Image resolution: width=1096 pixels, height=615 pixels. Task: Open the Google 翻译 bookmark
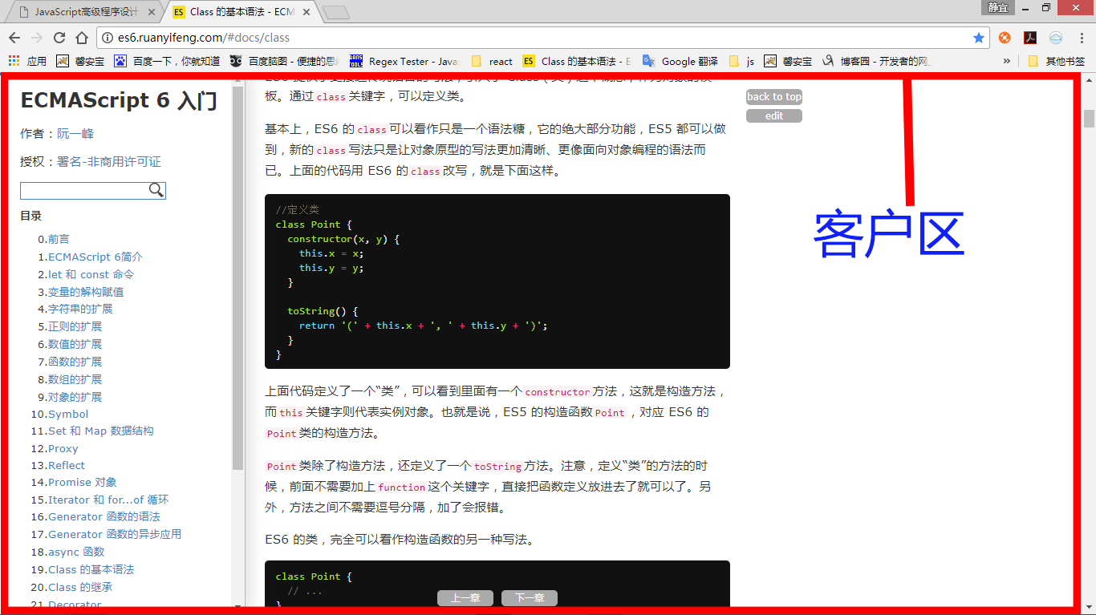pyautogui.click(x=680, y=61)
